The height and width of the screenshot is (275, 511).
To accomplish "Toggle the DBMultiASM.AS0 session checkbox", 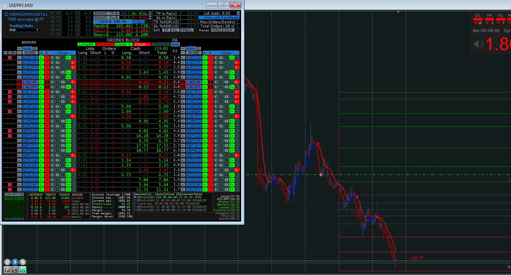I will pos(135,197).
